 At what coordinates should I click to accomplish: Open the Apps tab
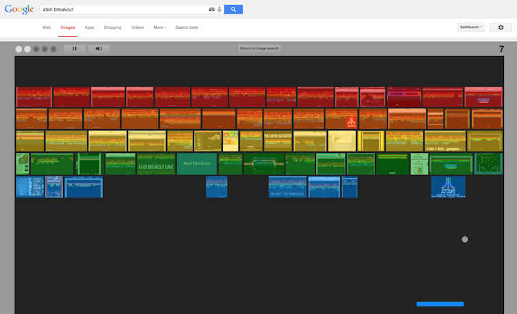(89, 27)
